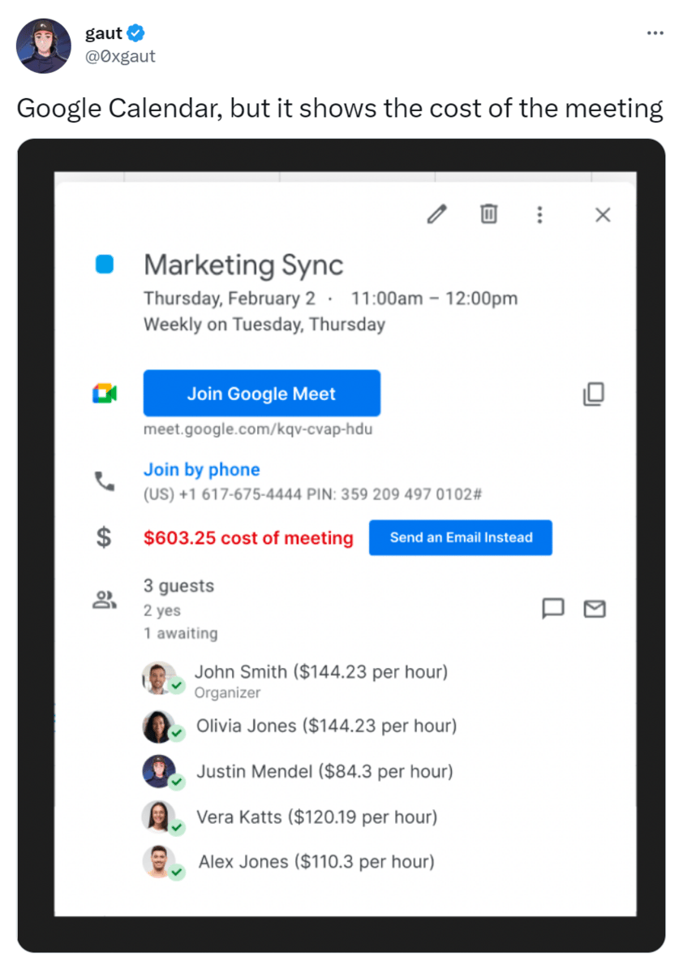
Task: Select Alex Jones ($110.3 per hour) guest
Action: [x=316, y=861]
